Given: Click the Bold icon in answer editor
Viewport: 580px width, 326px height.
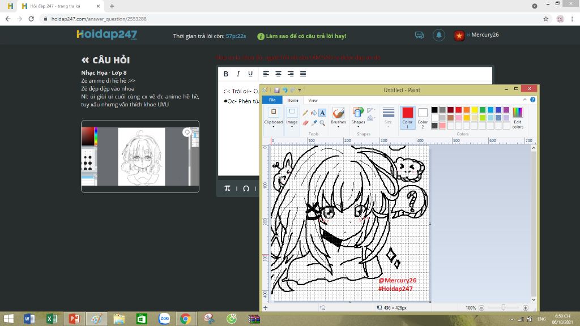Looking at the screenshot, I should [225, 74].
